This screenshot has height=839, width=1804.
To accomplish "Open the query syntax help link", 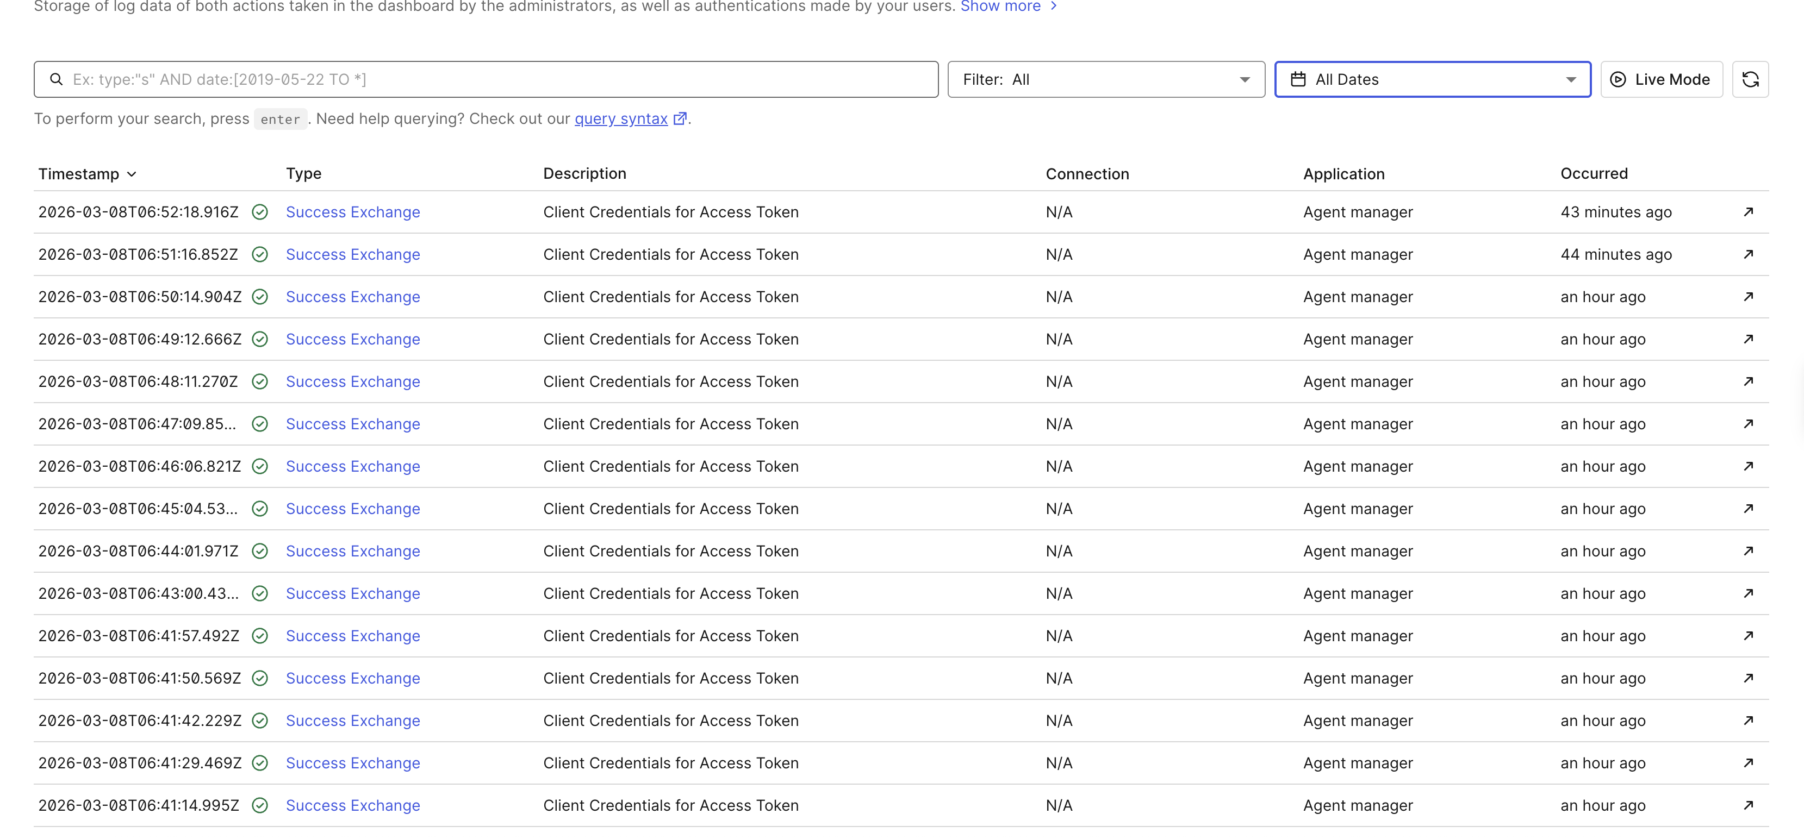I will tap(620, 119).
